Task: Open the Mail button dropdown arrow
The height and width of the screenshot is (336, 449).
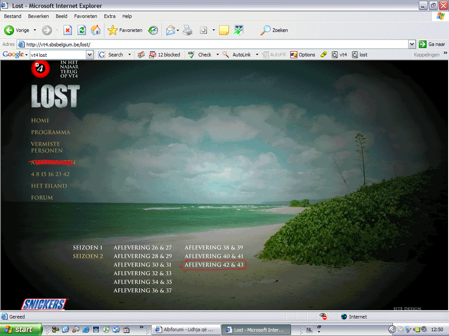Action: [x=178, y=30]
